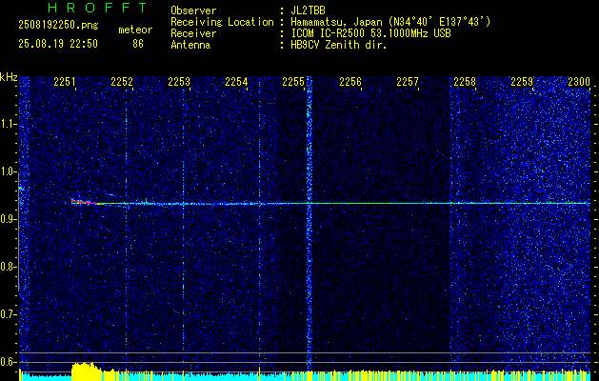Click the Receiving Location label
The height and width of the screenshot is (381, 599).
222,22
